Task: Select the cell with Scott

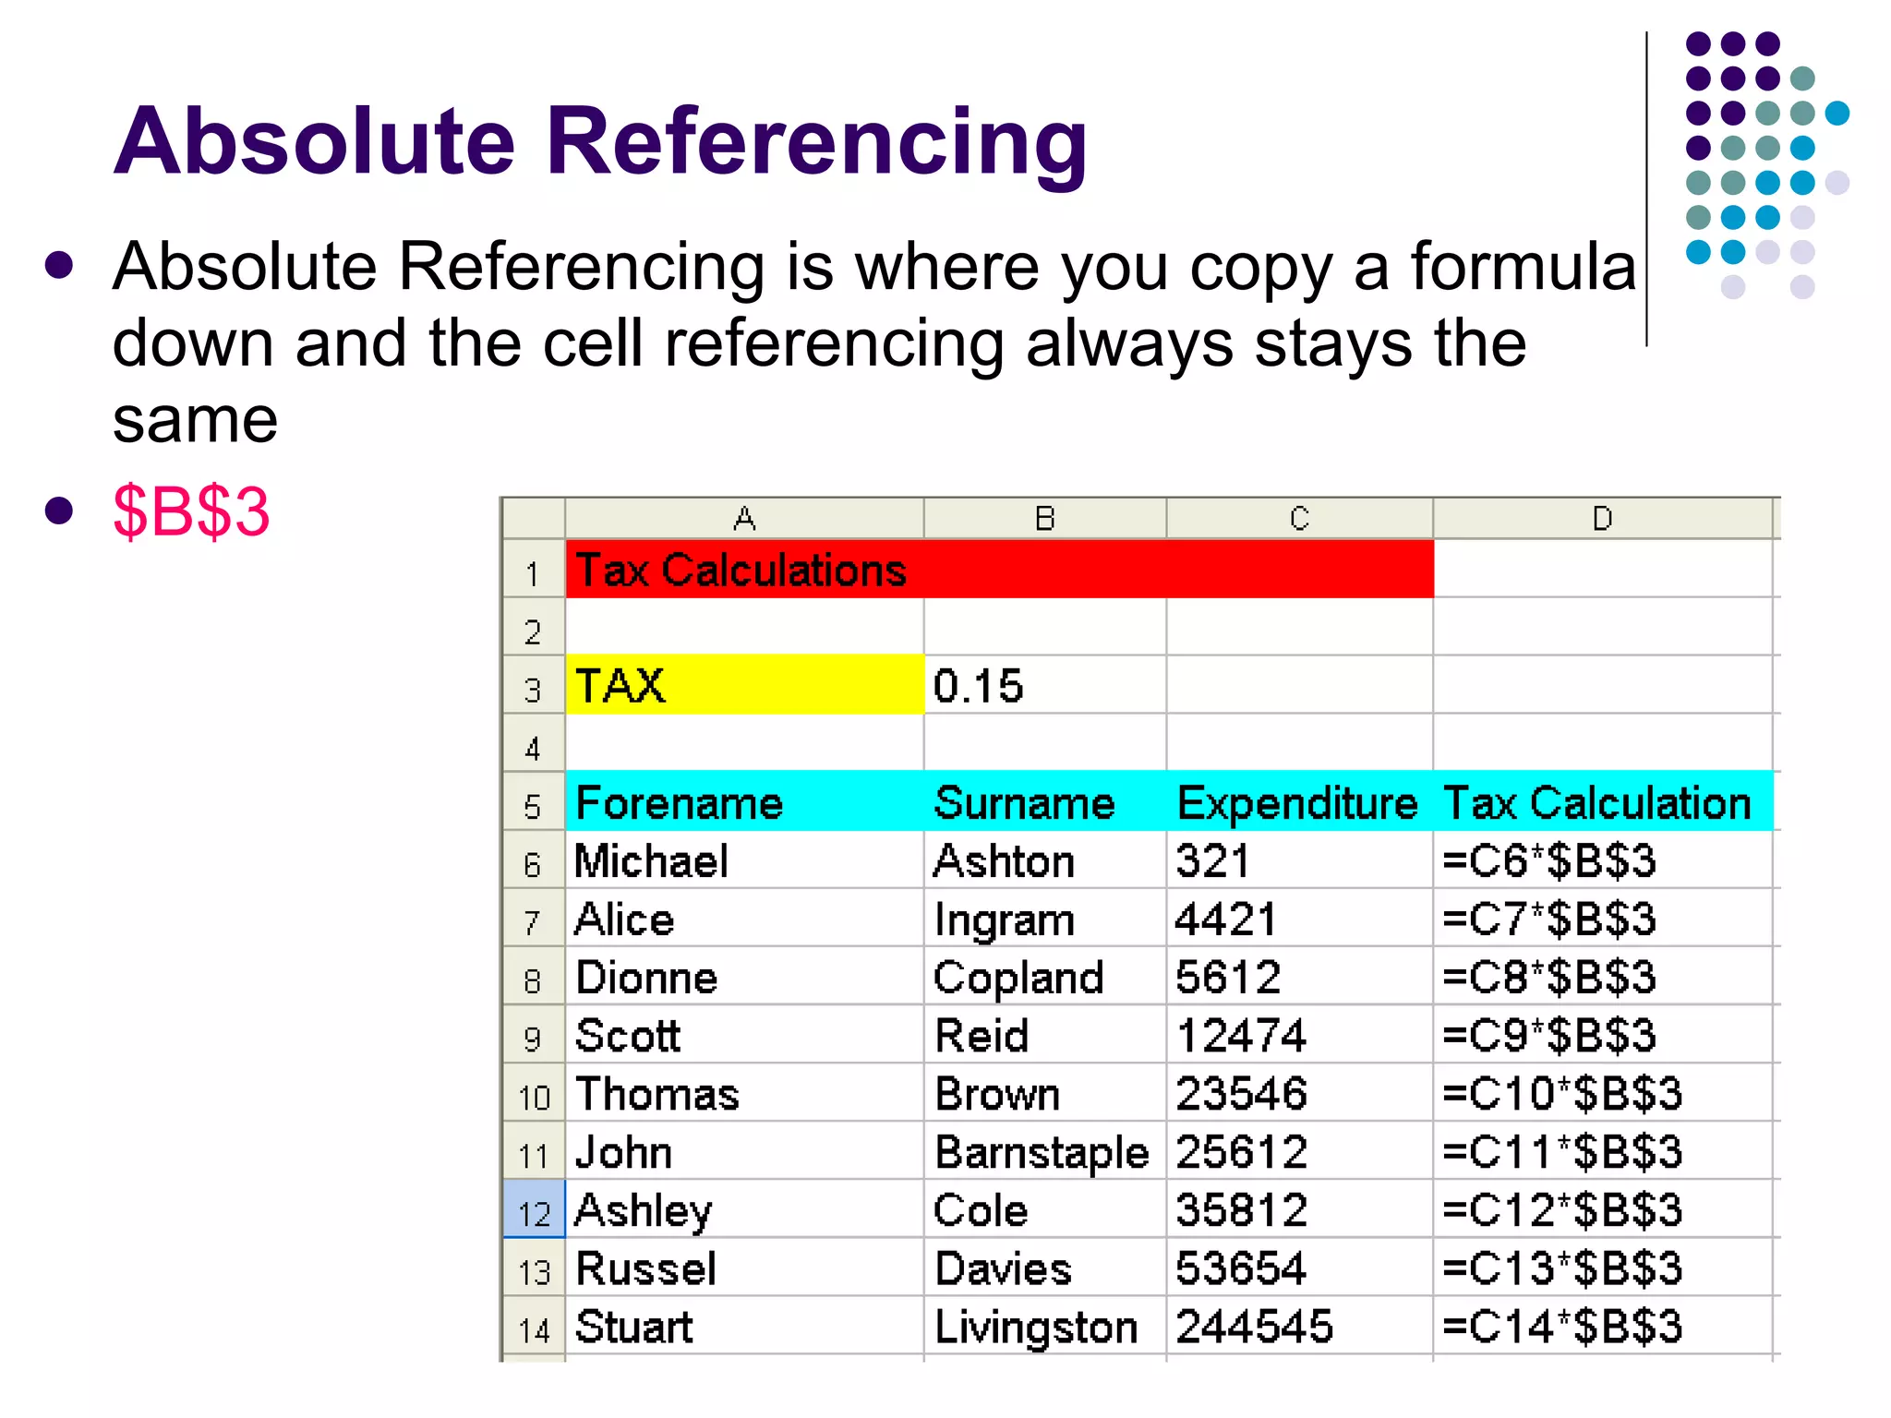Action: (x=744, y=1035)
